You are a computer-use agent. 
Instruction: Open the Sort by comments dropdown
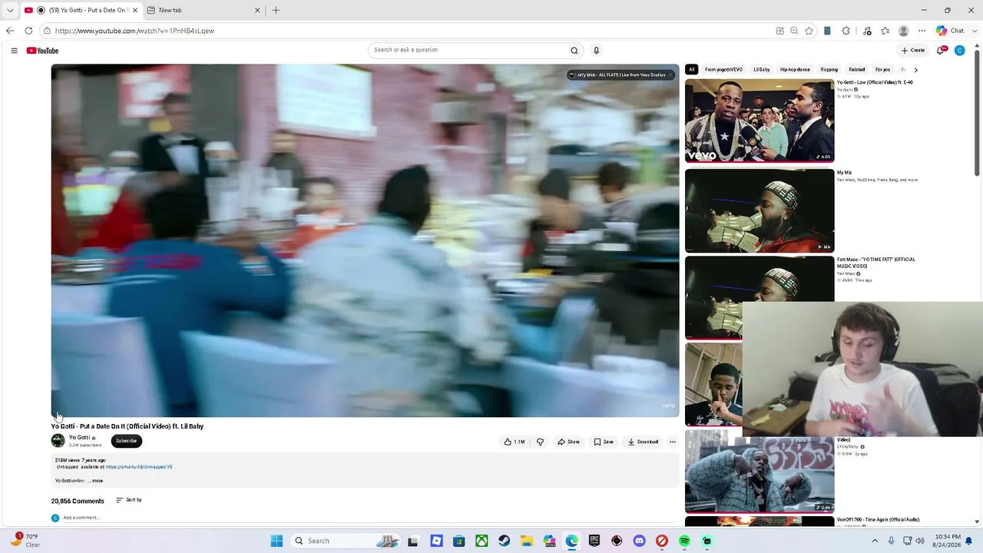[x=129, y=500]
